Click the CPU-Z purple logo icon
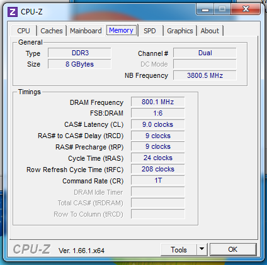 [x=13, y=12]
